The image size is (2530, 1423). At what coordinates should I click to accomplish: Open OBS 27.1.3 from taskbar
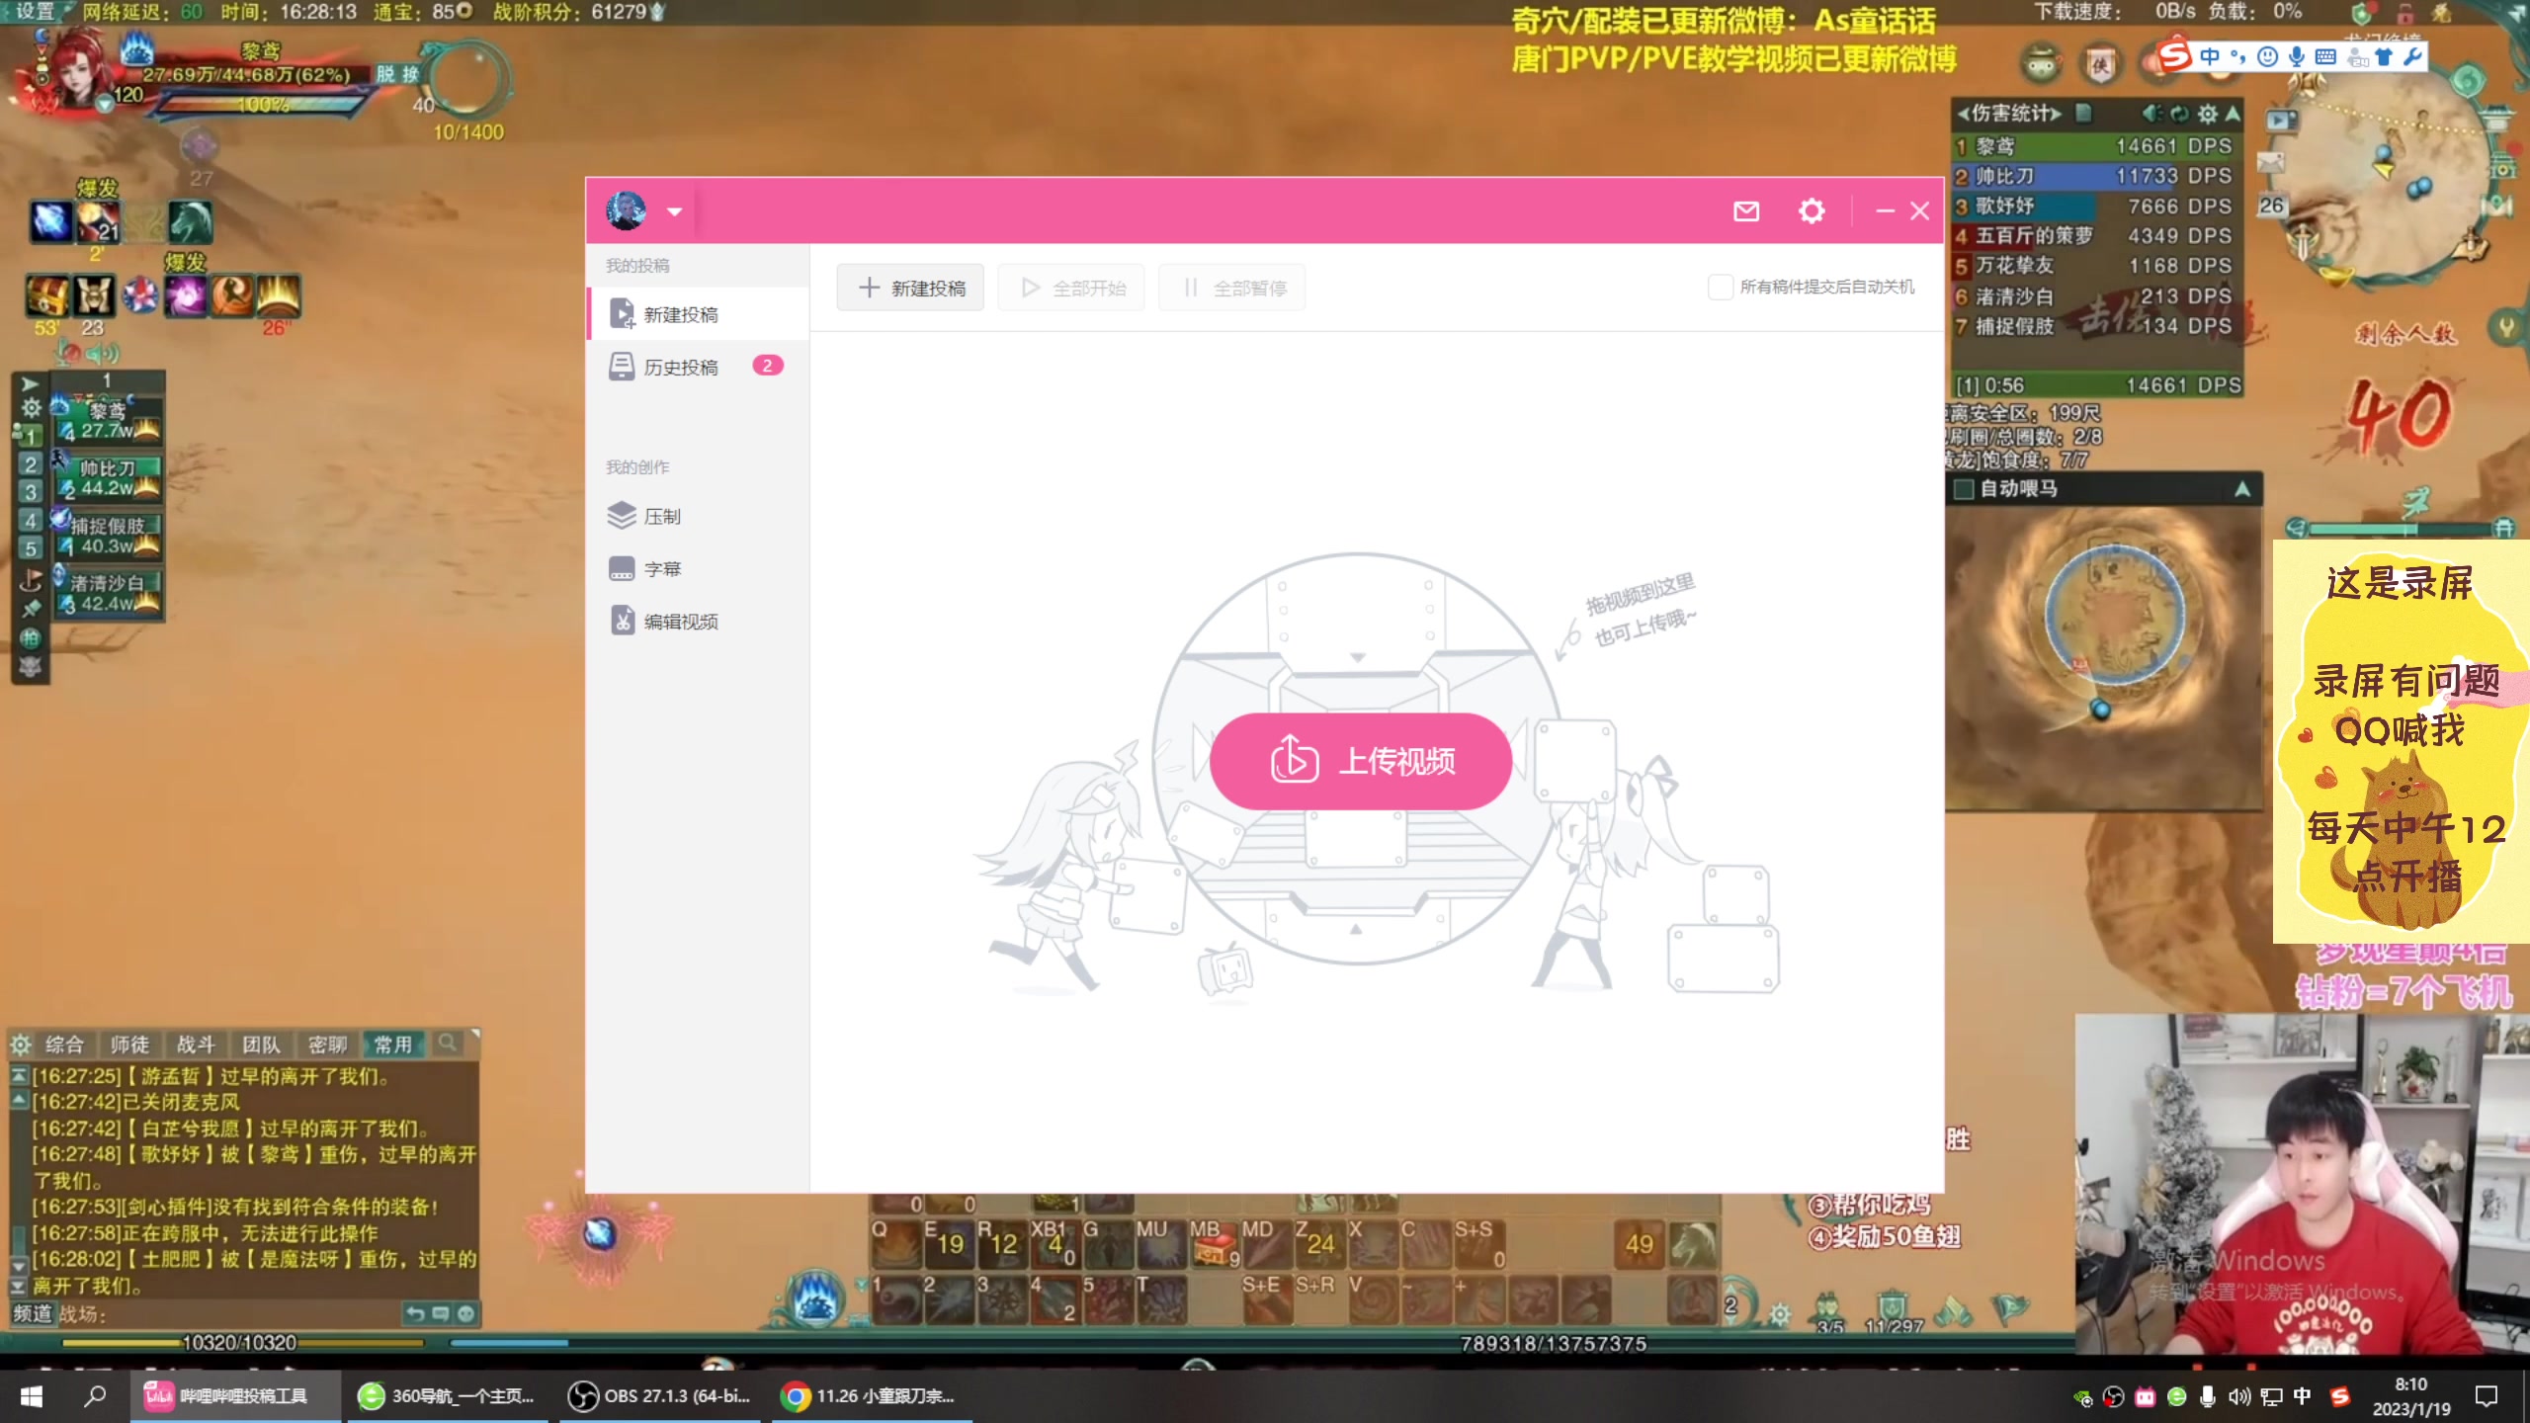pos(659,1396)
